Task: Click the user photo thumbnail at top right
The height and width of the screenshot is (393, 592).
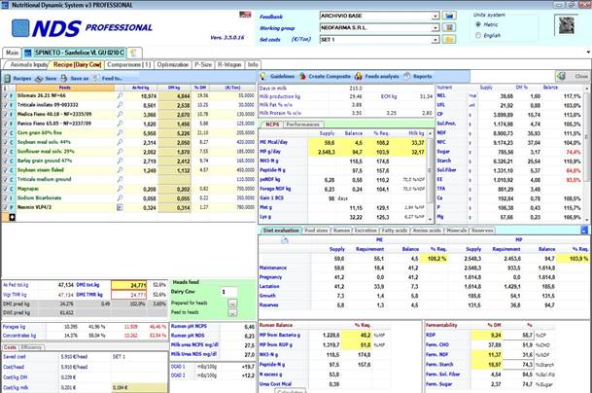Action: click(x=567, y=25)
